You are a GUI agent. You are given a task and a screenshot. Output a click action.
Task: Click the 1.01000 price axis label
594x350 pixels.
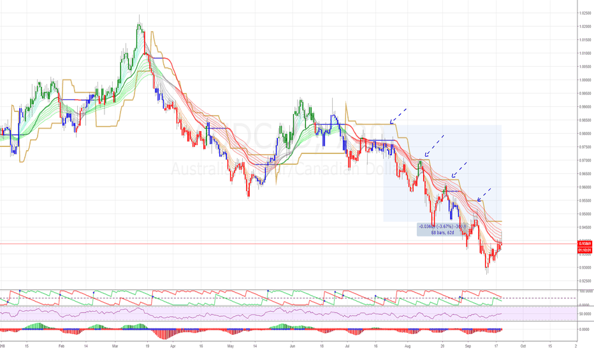[x=585, y=53]
